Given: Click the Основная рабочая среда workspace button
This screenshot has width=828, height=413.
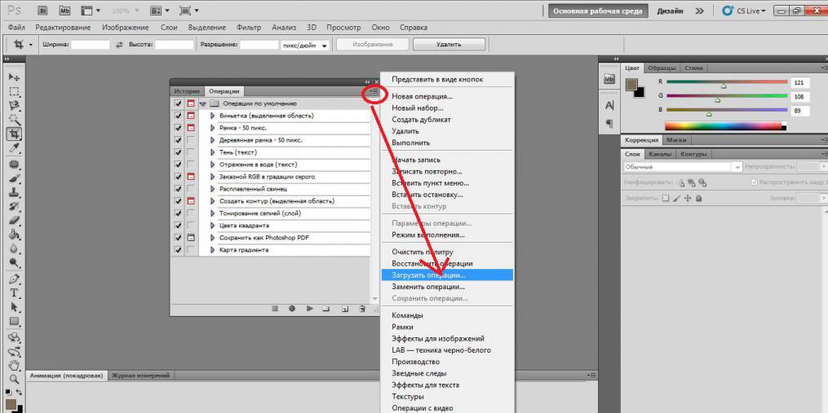Looking at the screenshot, I should tap(597, 11).
